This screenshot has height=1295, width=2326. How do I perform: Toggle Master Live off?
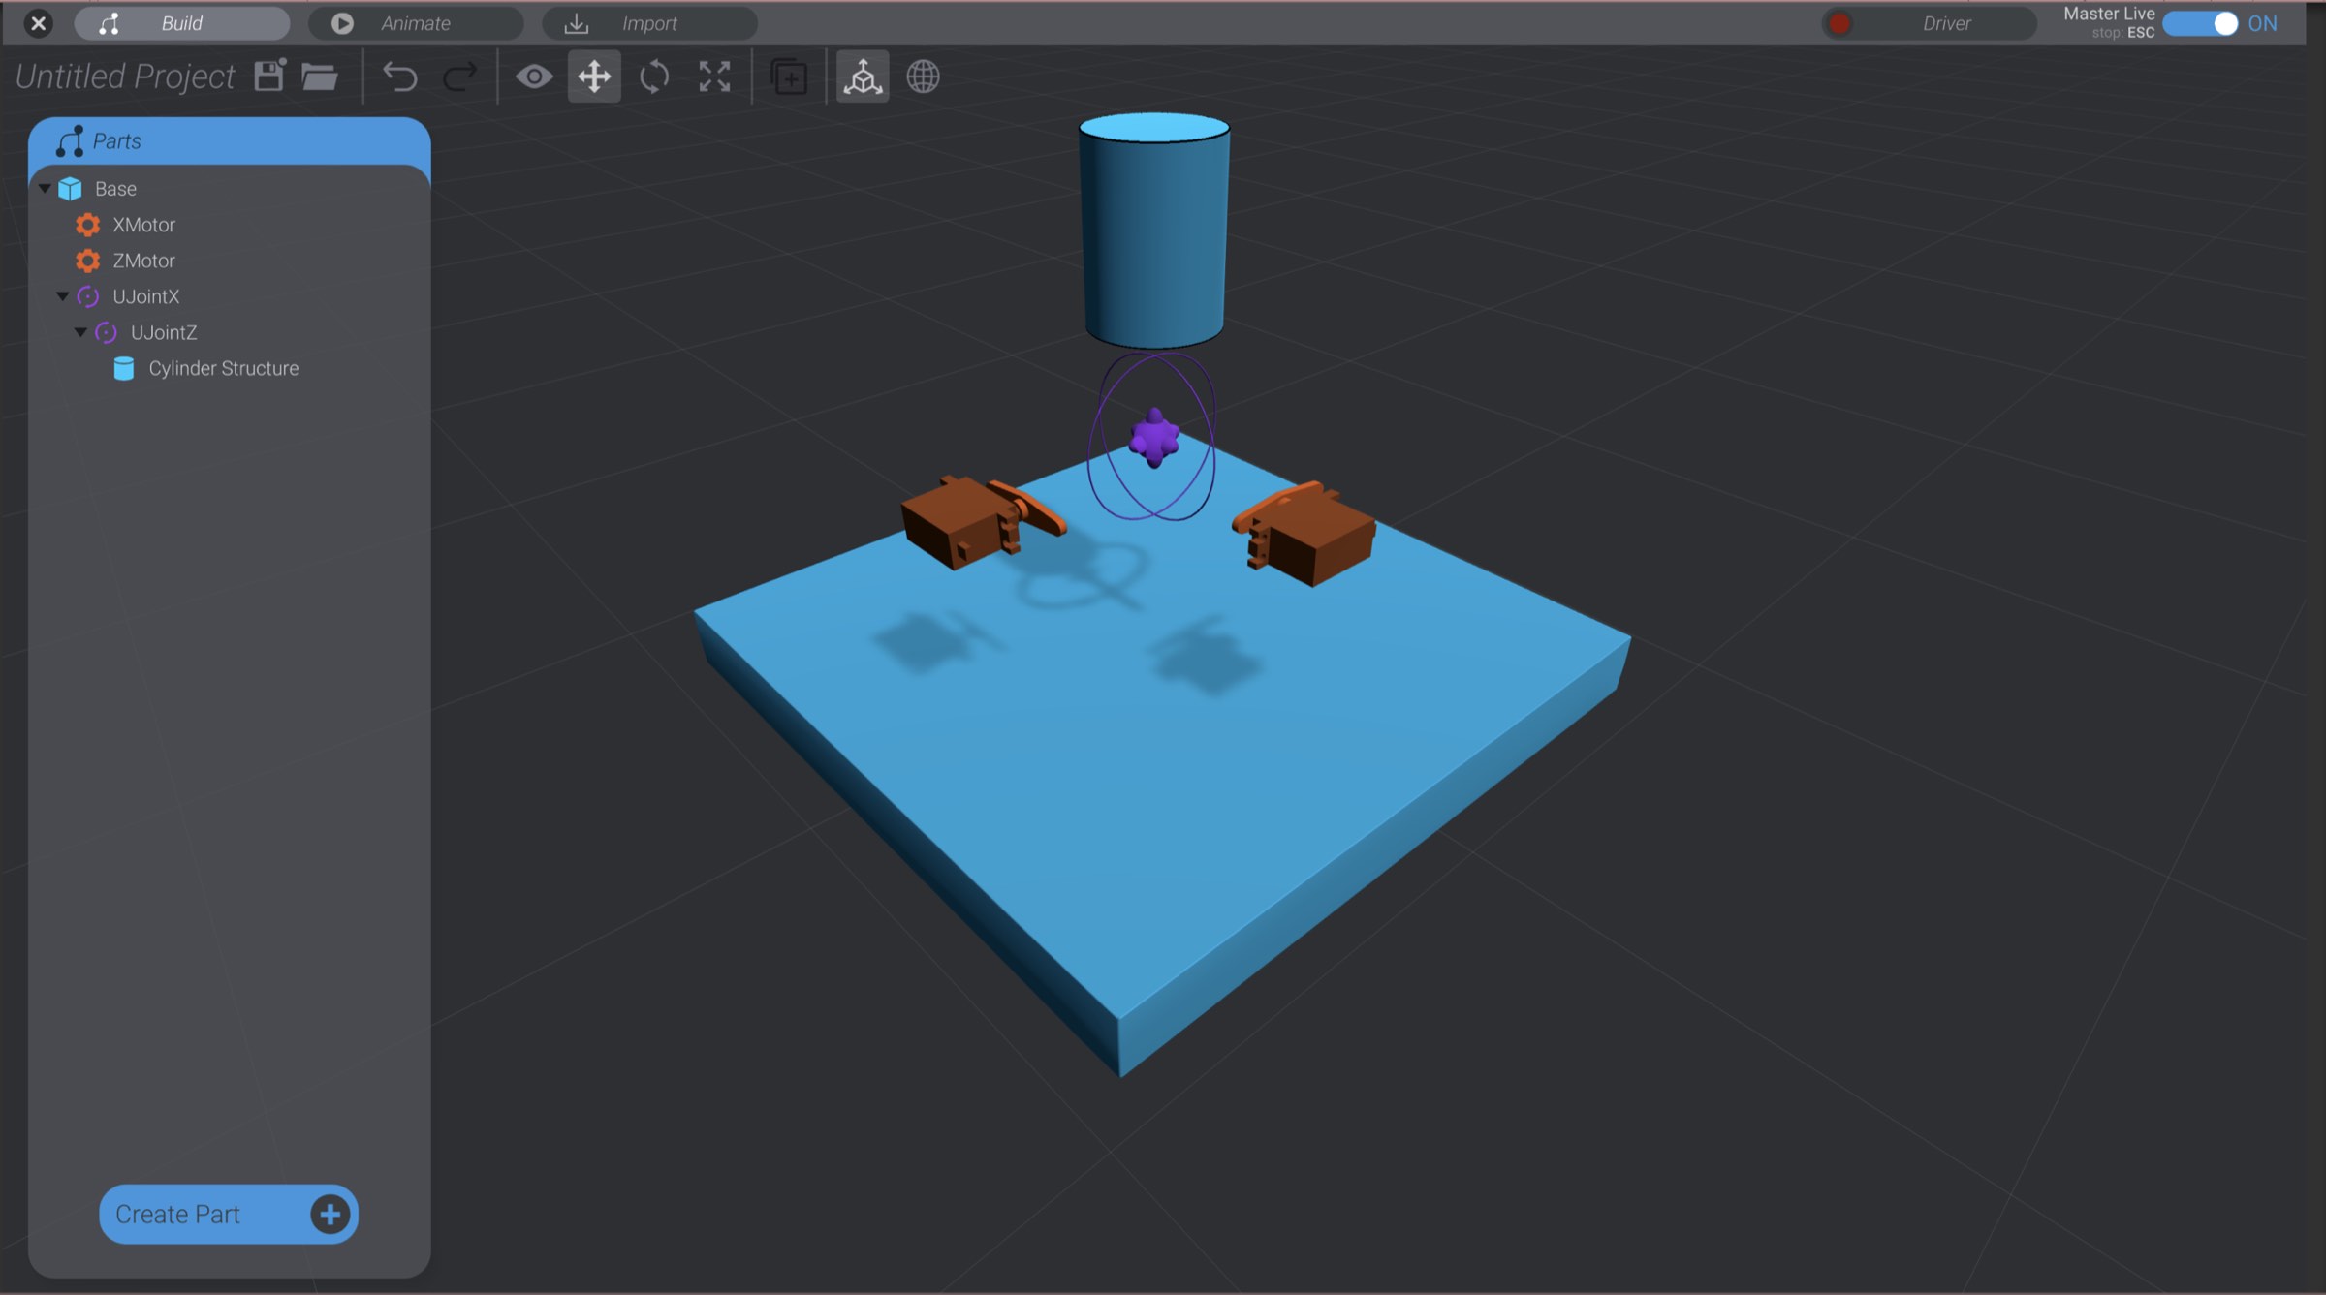[x=2200, y=23]
